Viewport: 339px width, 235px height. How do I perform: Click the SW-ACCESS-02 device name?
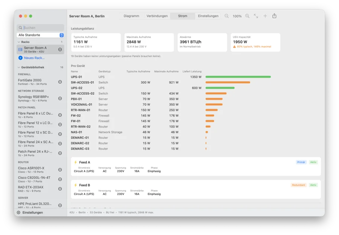pyautogui.click(x=82, y=94)
